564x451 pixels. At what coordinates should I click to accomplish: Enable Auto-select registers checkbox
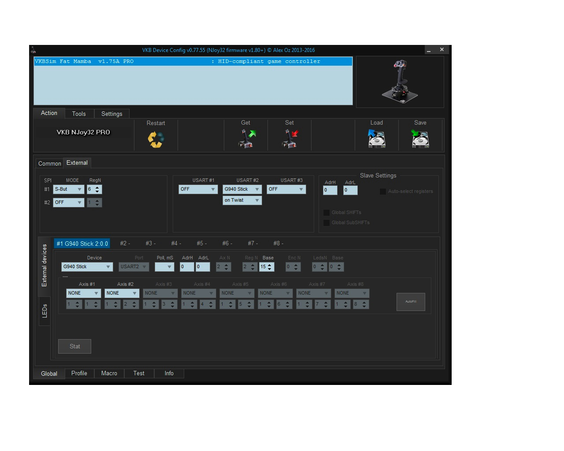click(383, 192)
